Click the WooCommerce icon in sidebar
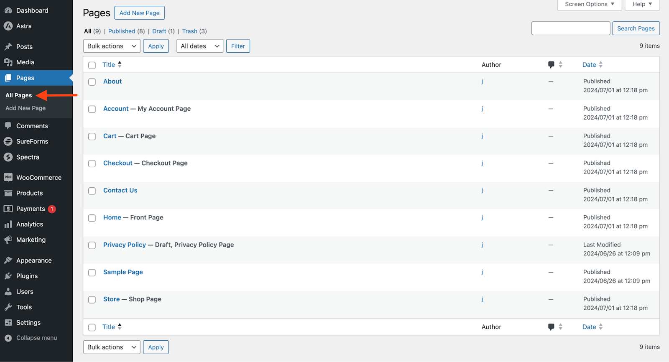Screen dimensions: 669x362 tap(8, 177)
